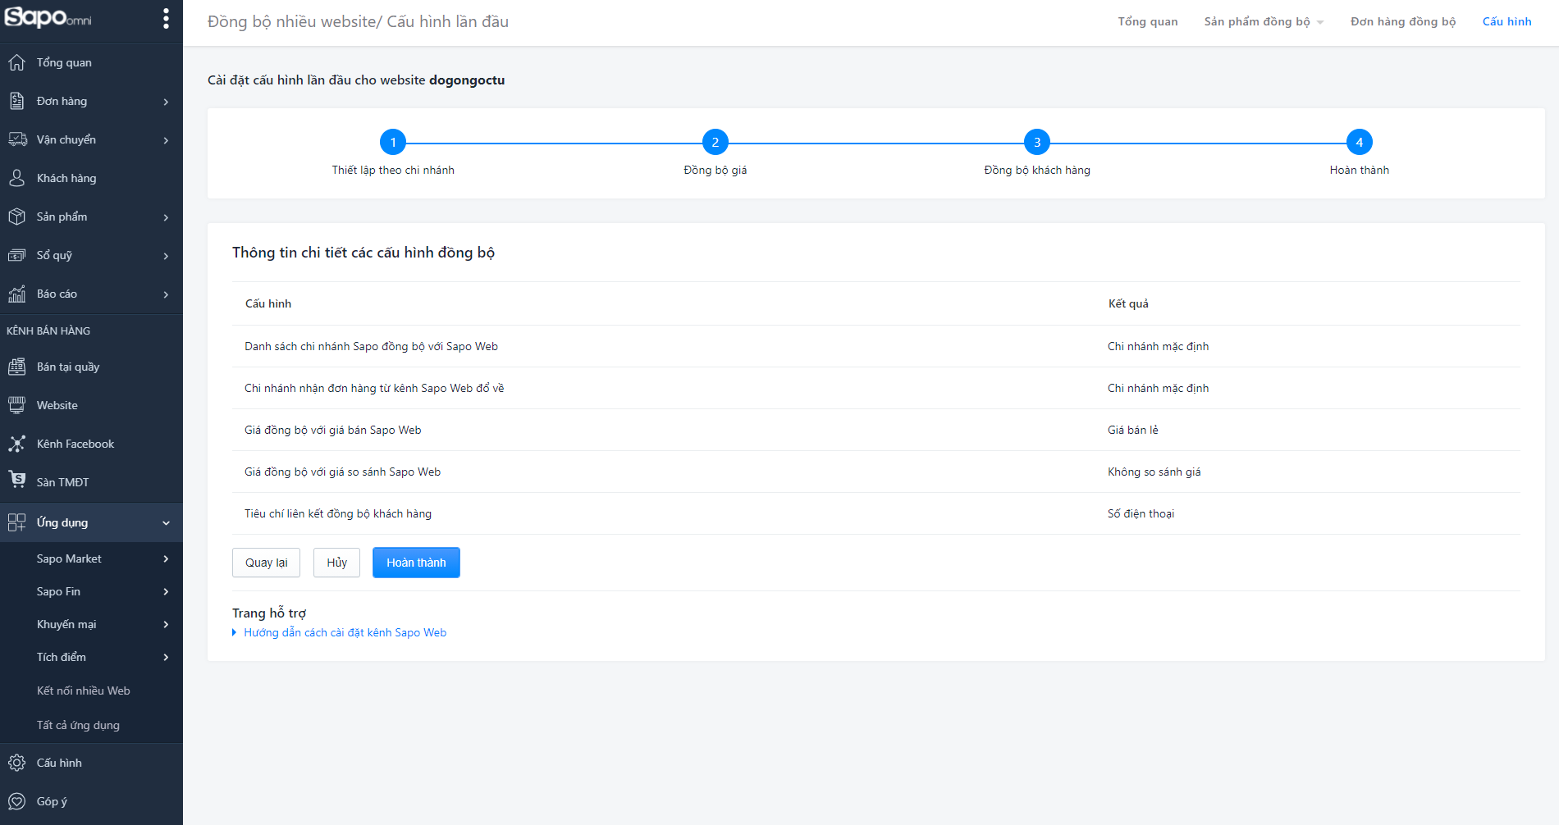Collapse the Ứng dụng section chevron

pyautogui.click(x=167, y=523)
